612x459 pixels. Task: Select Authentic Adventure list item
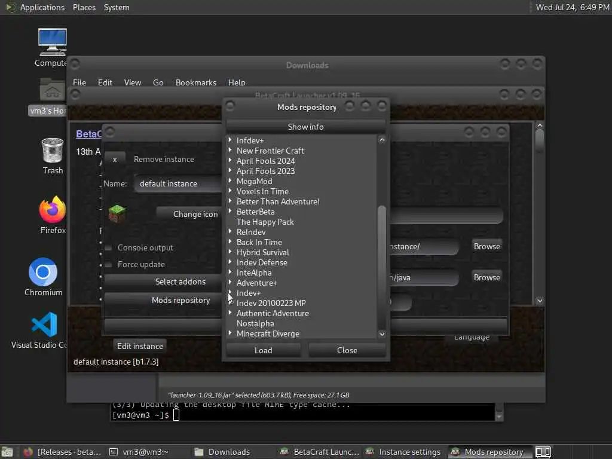pyautogui.click(x=273, y=313)
